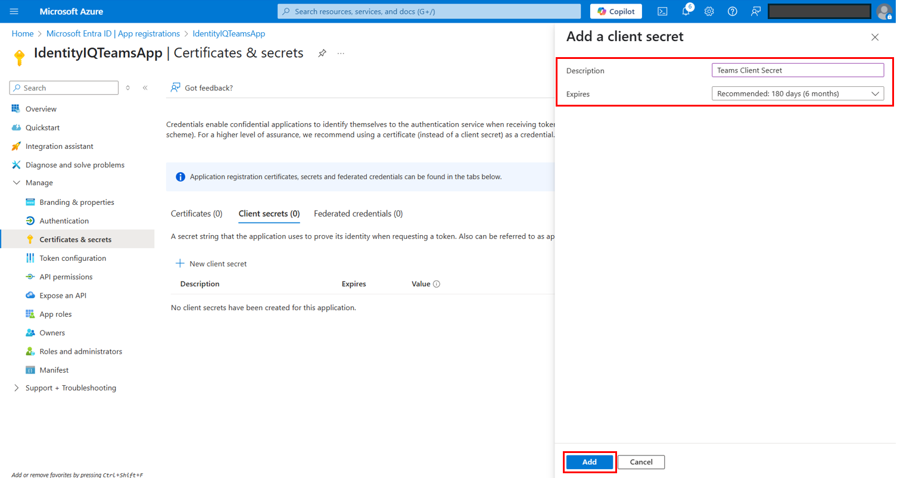
Task: Click the Description text field
Action: (798, 70)
